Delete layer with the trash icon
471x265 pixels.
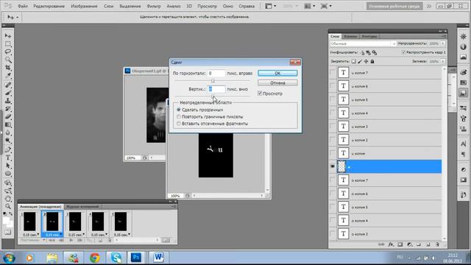(437, 244)
